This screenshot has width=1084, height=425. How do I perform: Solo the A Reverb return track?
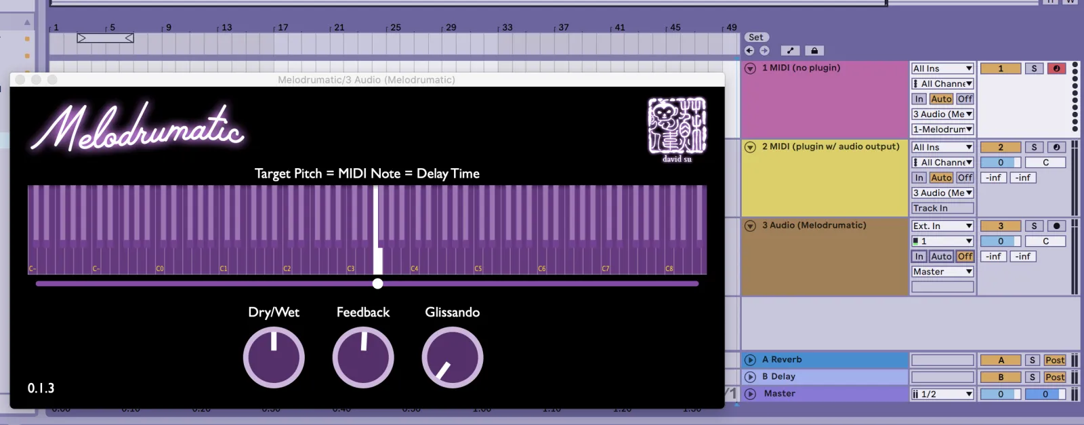pyautogui.click(x=1033, y=360)
